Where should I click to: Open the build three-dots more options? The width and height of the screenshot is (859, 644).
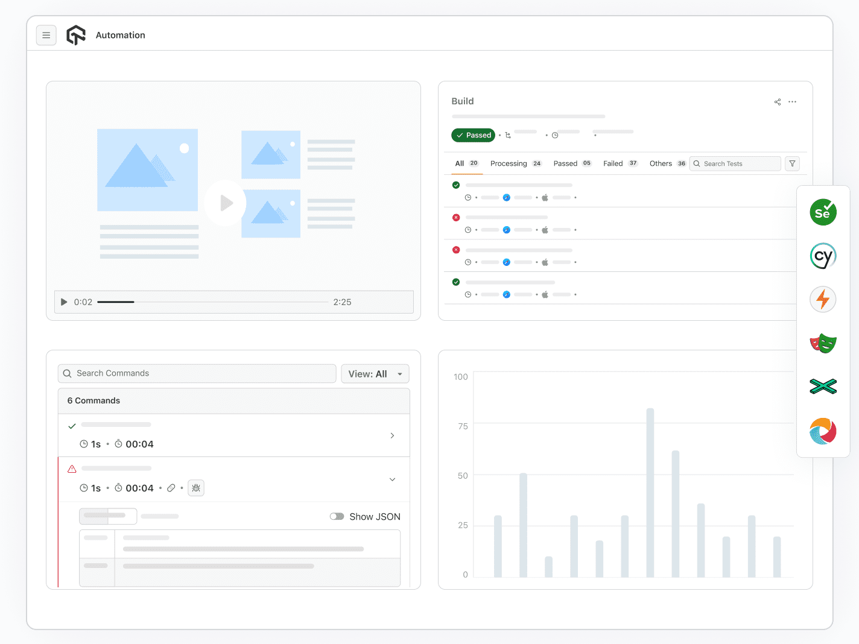[792, 102]
